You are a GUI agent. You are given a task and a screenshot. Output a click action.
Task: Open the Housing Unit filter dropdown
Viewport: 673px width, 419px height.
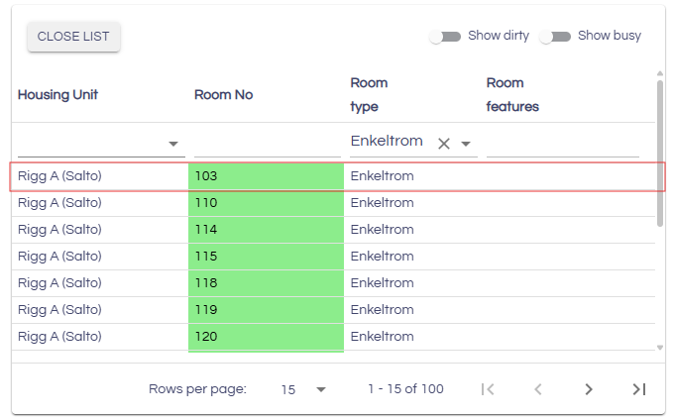tap(174, 144)
